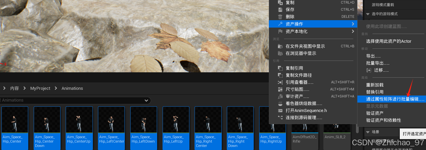Click the wrench icon beside 资产操作
This screenshot has width=426, height=150.
280,24
